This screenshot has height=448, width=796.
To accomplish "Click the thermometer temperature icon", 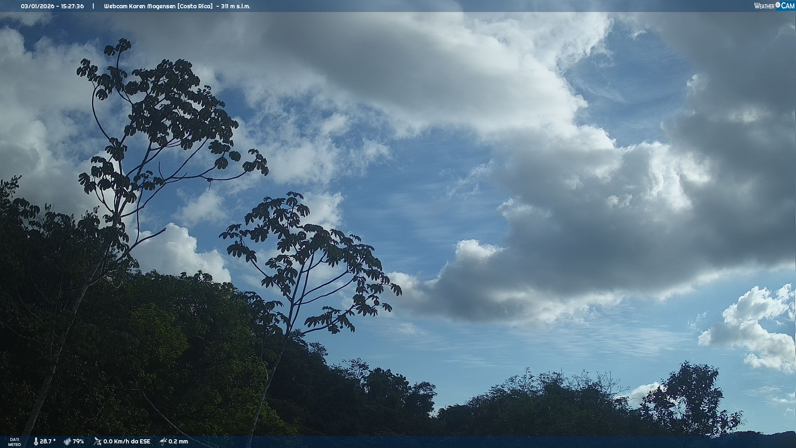I will pyautogui.click(x=36, y=441).
